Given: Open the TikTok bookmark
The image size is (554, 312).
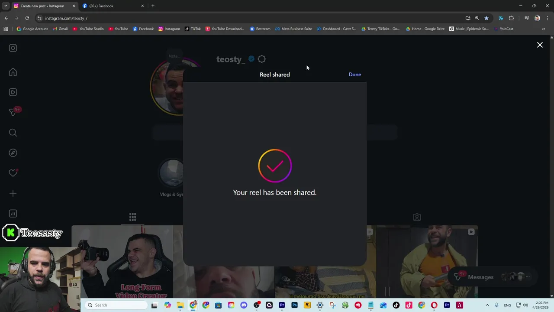Looking at the screenshot, I should point(193,29).
